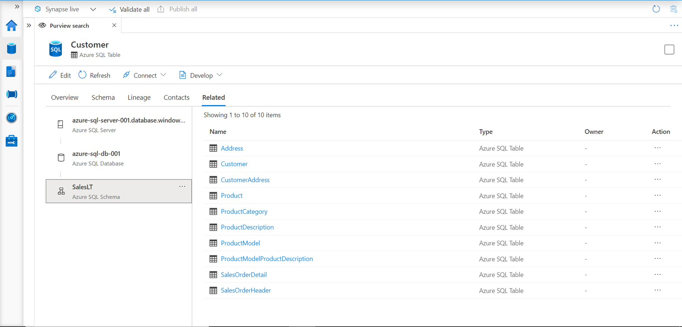Image resolution: width=682 pixels, height=327 pixels.
Task: Expand the left navigation sidebar chevrons
Action: (x=17, y=6)
